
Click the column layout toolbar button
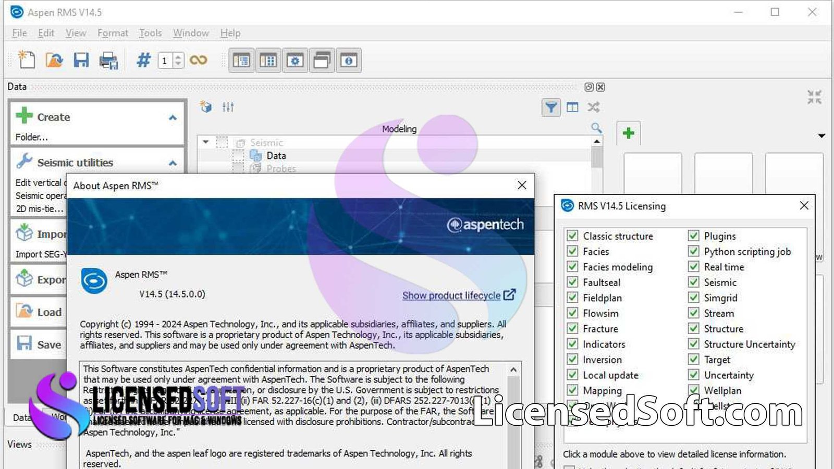click(268, 60)
